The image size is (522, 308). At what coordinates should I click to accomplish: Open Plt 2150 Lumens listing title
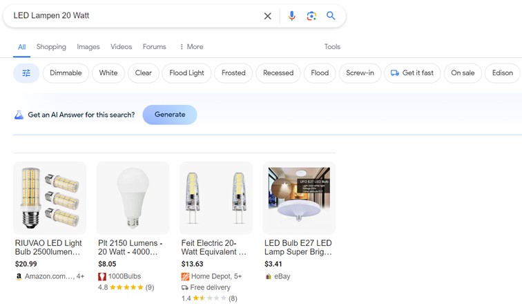pyautogui.click(x=130, y=247)
